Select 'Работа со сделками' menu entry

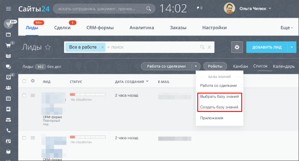219,86
